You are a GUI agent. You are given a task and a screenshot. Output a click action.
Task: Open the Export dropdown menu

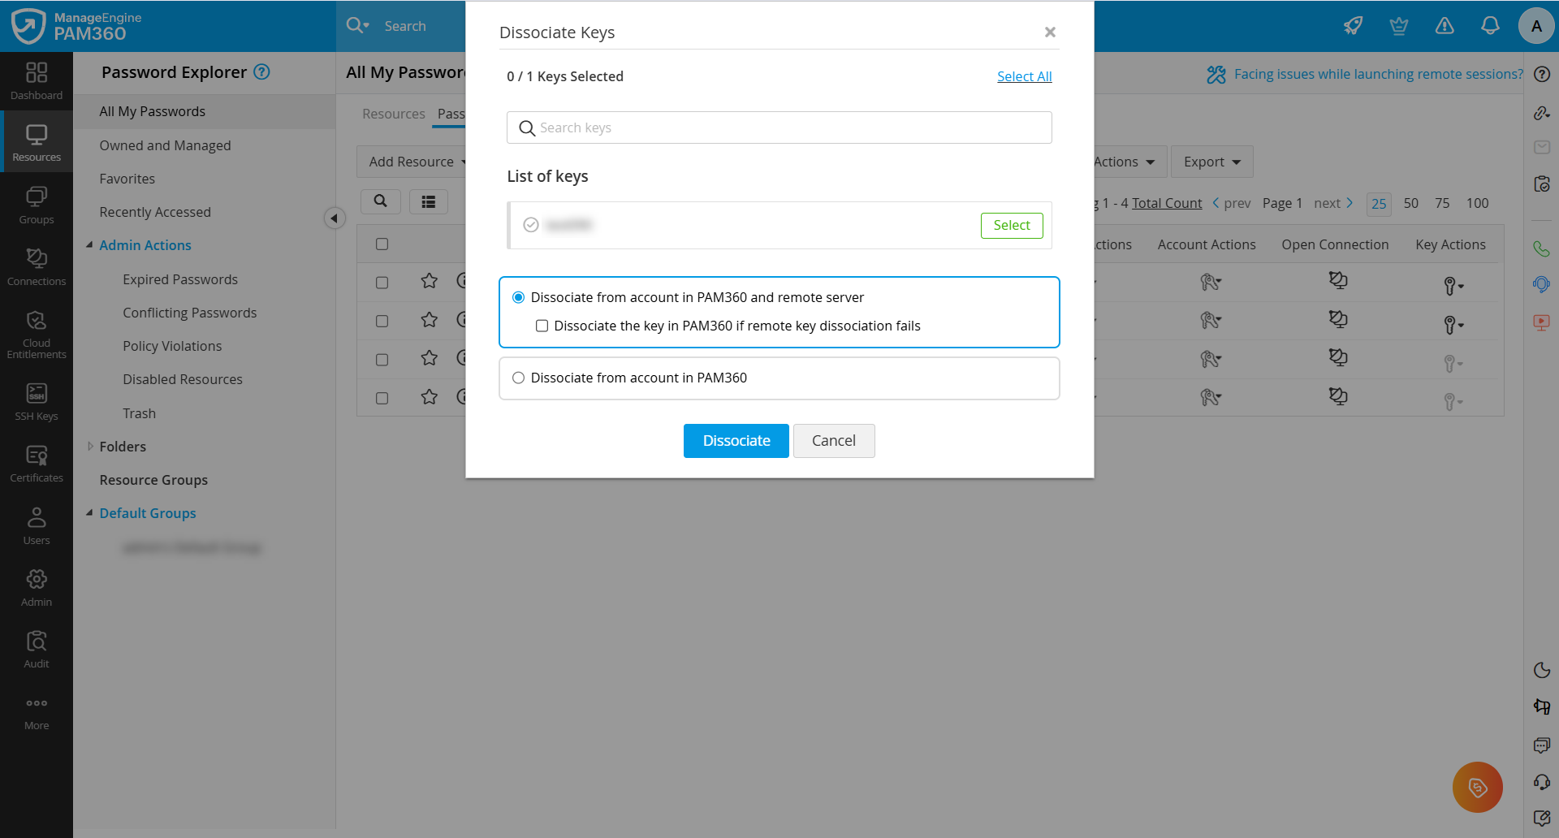tap(1211, 162)
